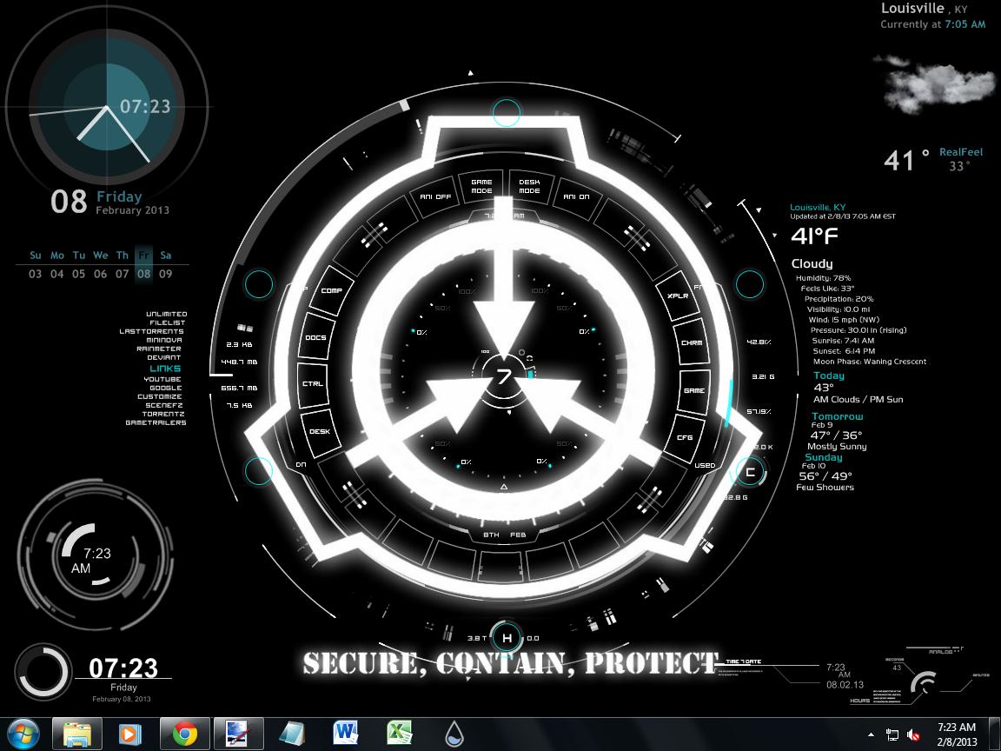Viewport: 1001px width, 751px height.
Task: Toggle ANI OFF on the HUD
Action: (x=435, y=196)
